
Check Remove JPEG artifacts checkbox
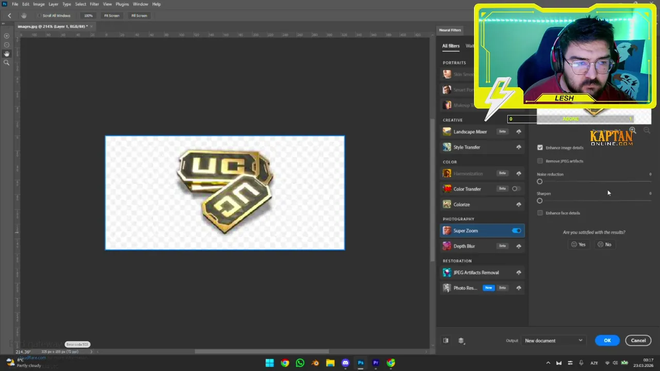point(540,161)
